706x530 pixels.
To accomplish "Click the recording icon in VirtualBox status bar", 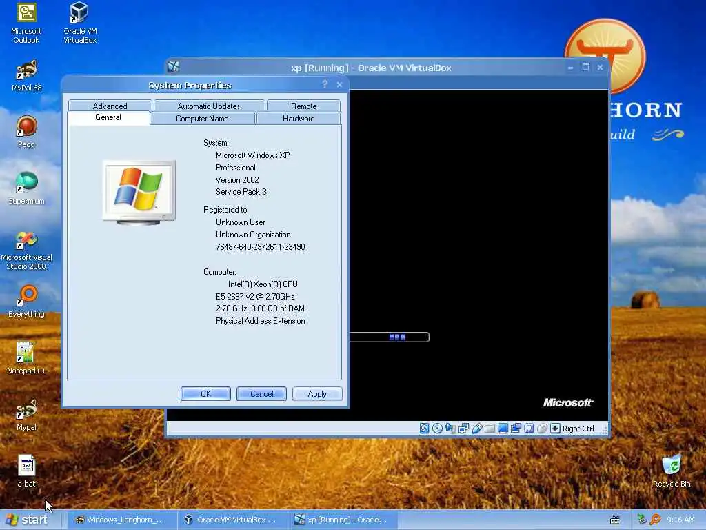I will [516, 428].
